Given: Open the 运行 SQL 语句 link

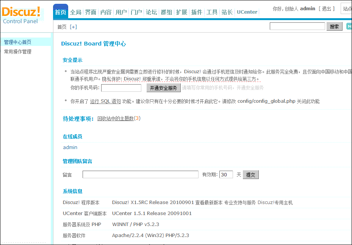Looking at the screenshot, I should coord(105,101).
